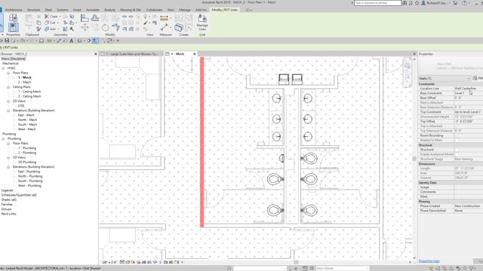Open the Paste dropdown in Clipboard panel
The height and width of the screenshot is (271, 483).
[x=29, y=26]
